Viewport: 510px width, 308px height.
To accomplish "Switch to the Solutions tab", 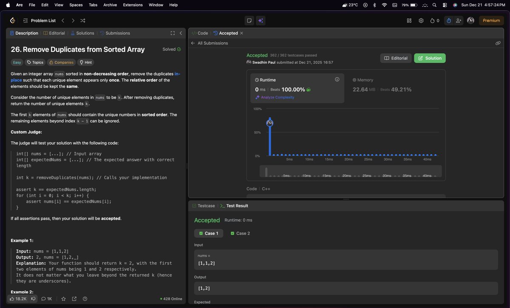I will (82, 33).
